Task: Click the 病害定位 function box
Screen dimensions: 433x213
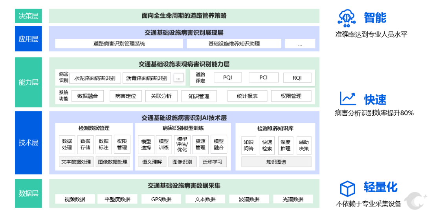Action: tap(126, 96)
